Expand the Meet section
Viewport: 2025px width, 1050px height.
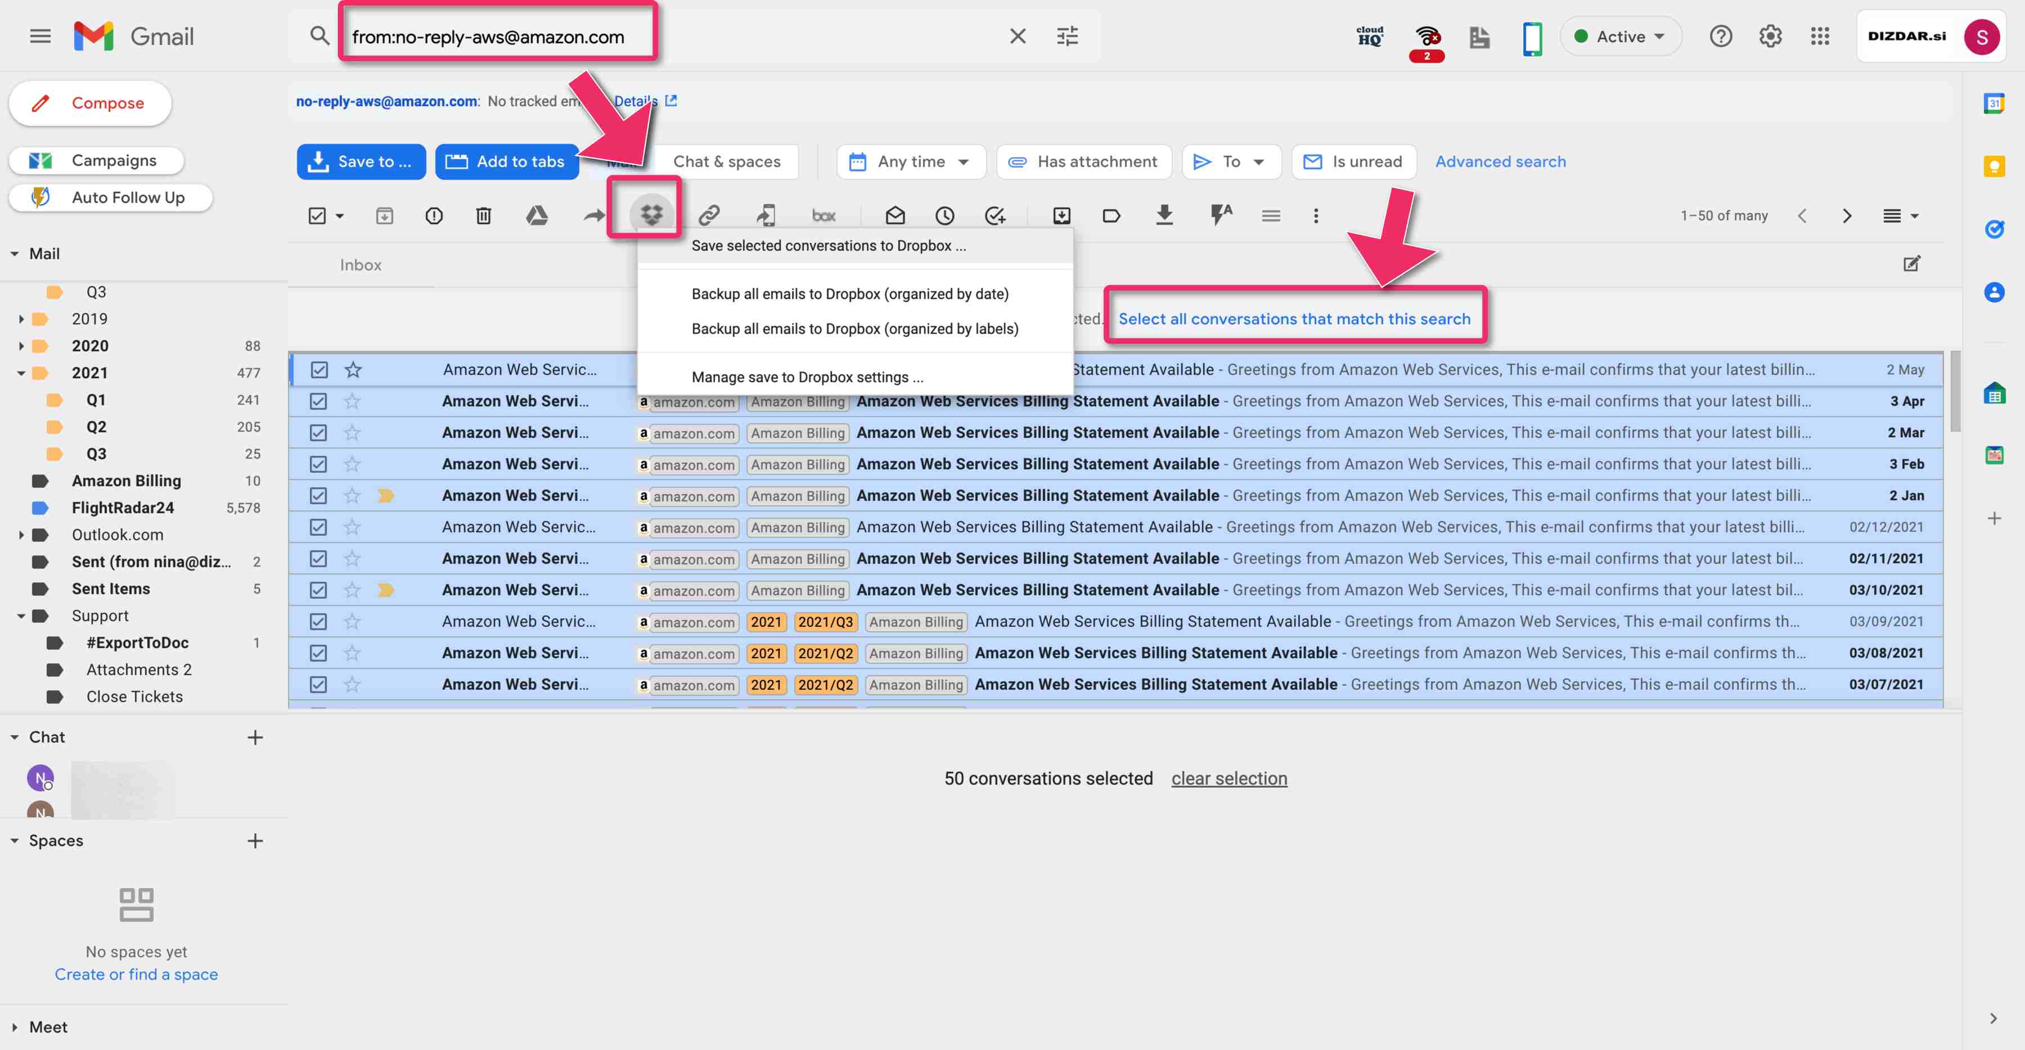pyautogui.click(x=14, y=1026)
